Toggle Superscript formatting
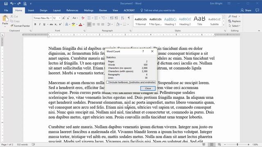The width and height of the screenshot is (262, 147). [x=60, y=24]
